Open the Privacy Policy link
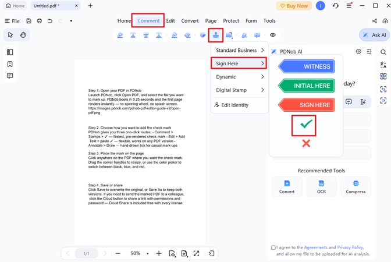Viewport: 391px width, 262px height. click(350, 247)
